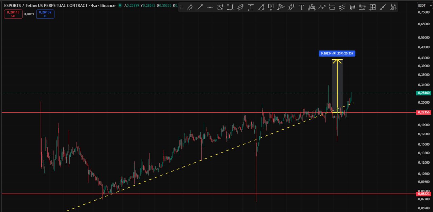The image size is (433, 212).
Task: Select the candlestick Bars Pattern tool
Action: (352, 7)
